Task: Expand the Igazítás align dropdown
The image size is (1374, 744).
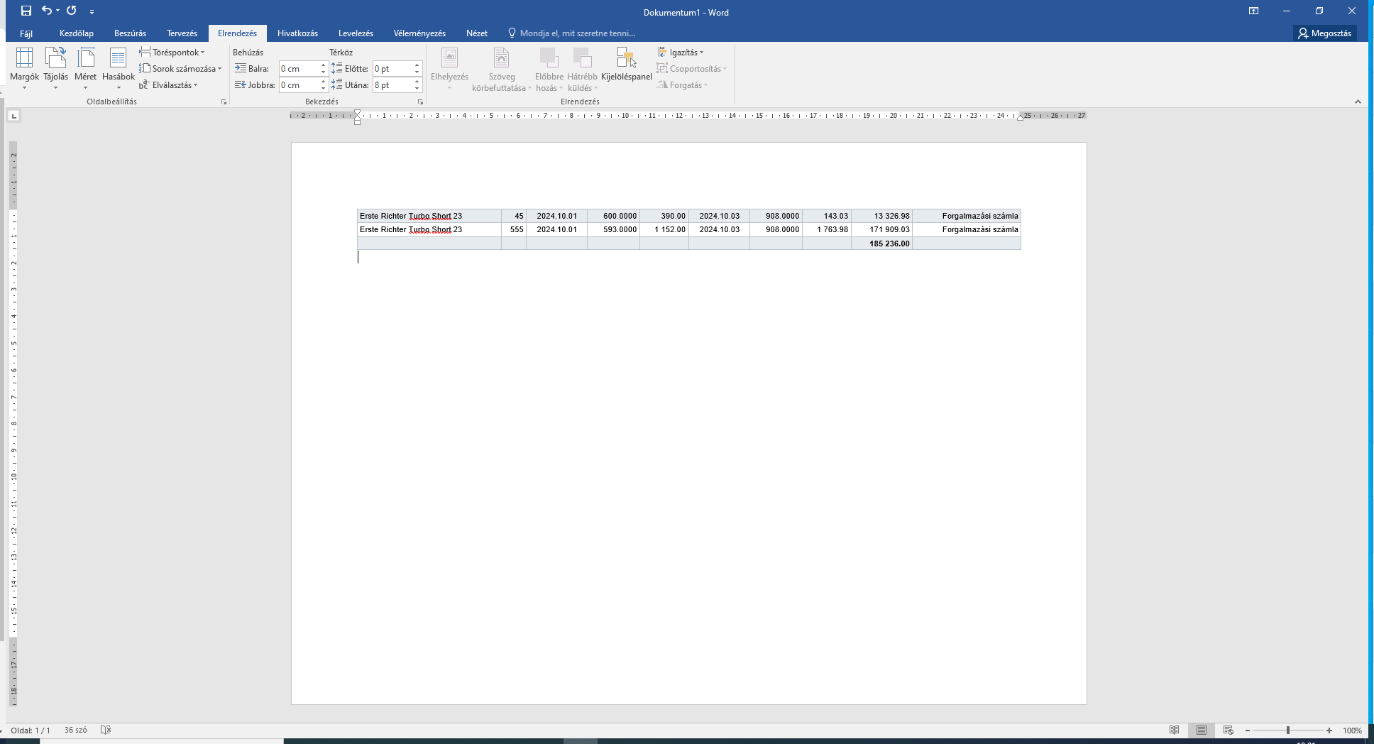Action: pos(681,53)
